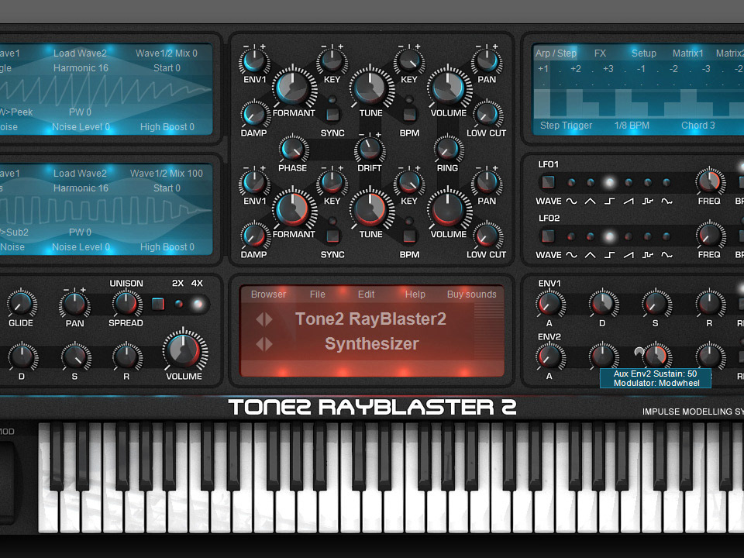The image size is (744, 558).
Task: Select the sawtooth wave icon for LFO1
Action: (629, 201)
